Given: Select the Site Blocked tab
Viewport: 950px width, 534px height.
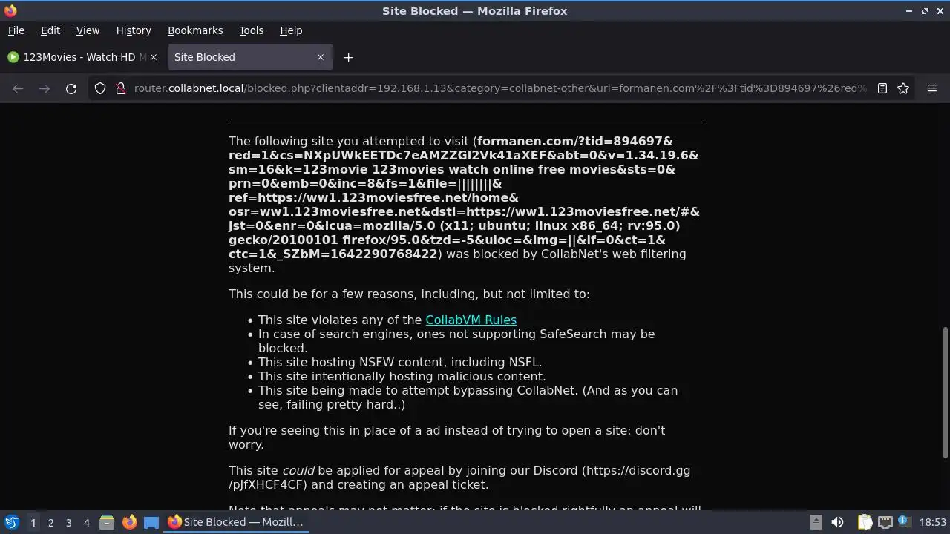Looking at the screenshot, I should tap(251, 57).
